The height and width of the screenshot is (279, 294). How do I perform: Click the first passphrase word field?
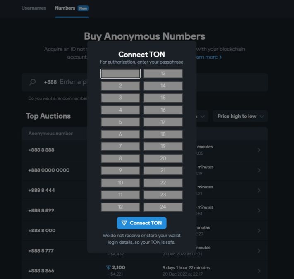pyautogui.click(x=120, y=74)
